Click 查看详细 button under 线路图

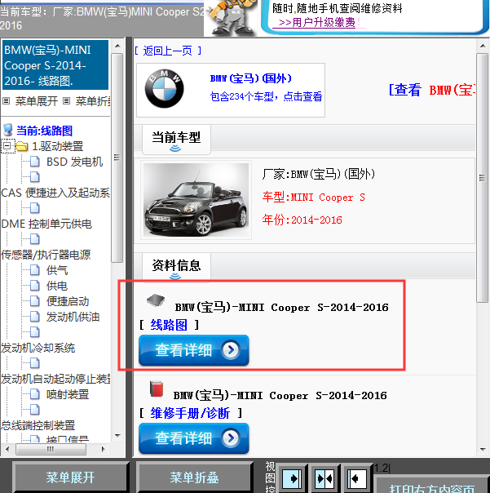point(194,350)
